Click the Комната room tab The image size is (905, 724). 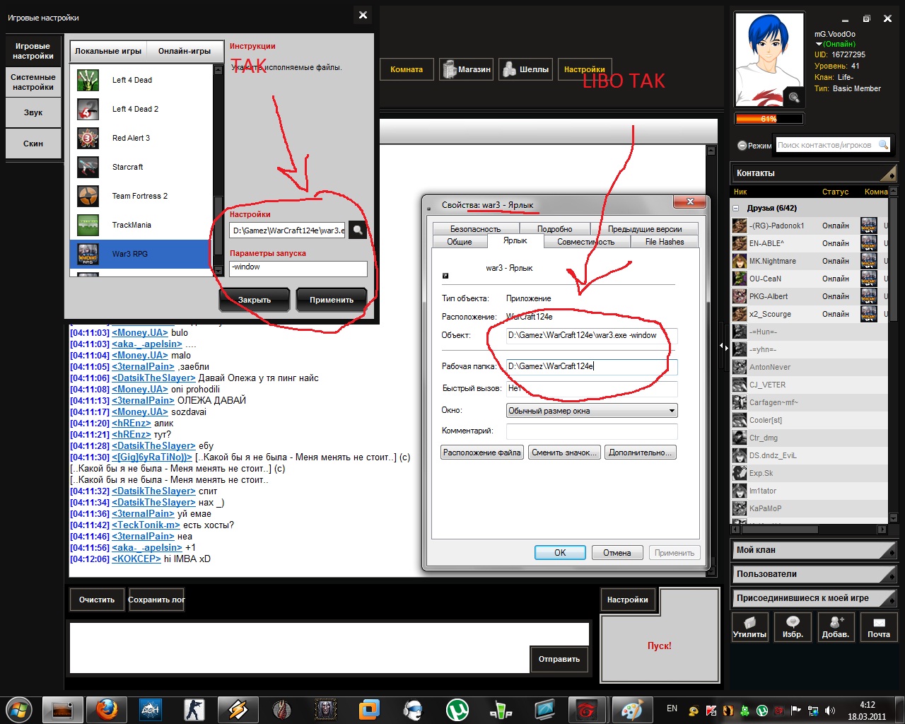407,69
